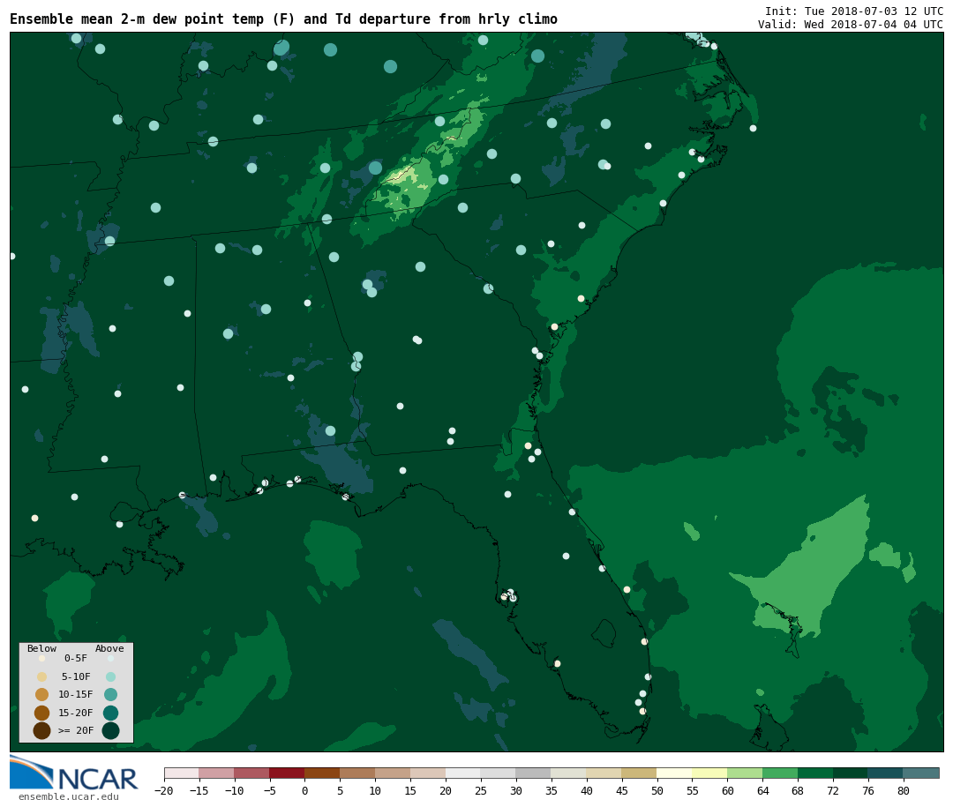
Task: Click the colorbar segment between 72 and 76
Action: [851, 773]
